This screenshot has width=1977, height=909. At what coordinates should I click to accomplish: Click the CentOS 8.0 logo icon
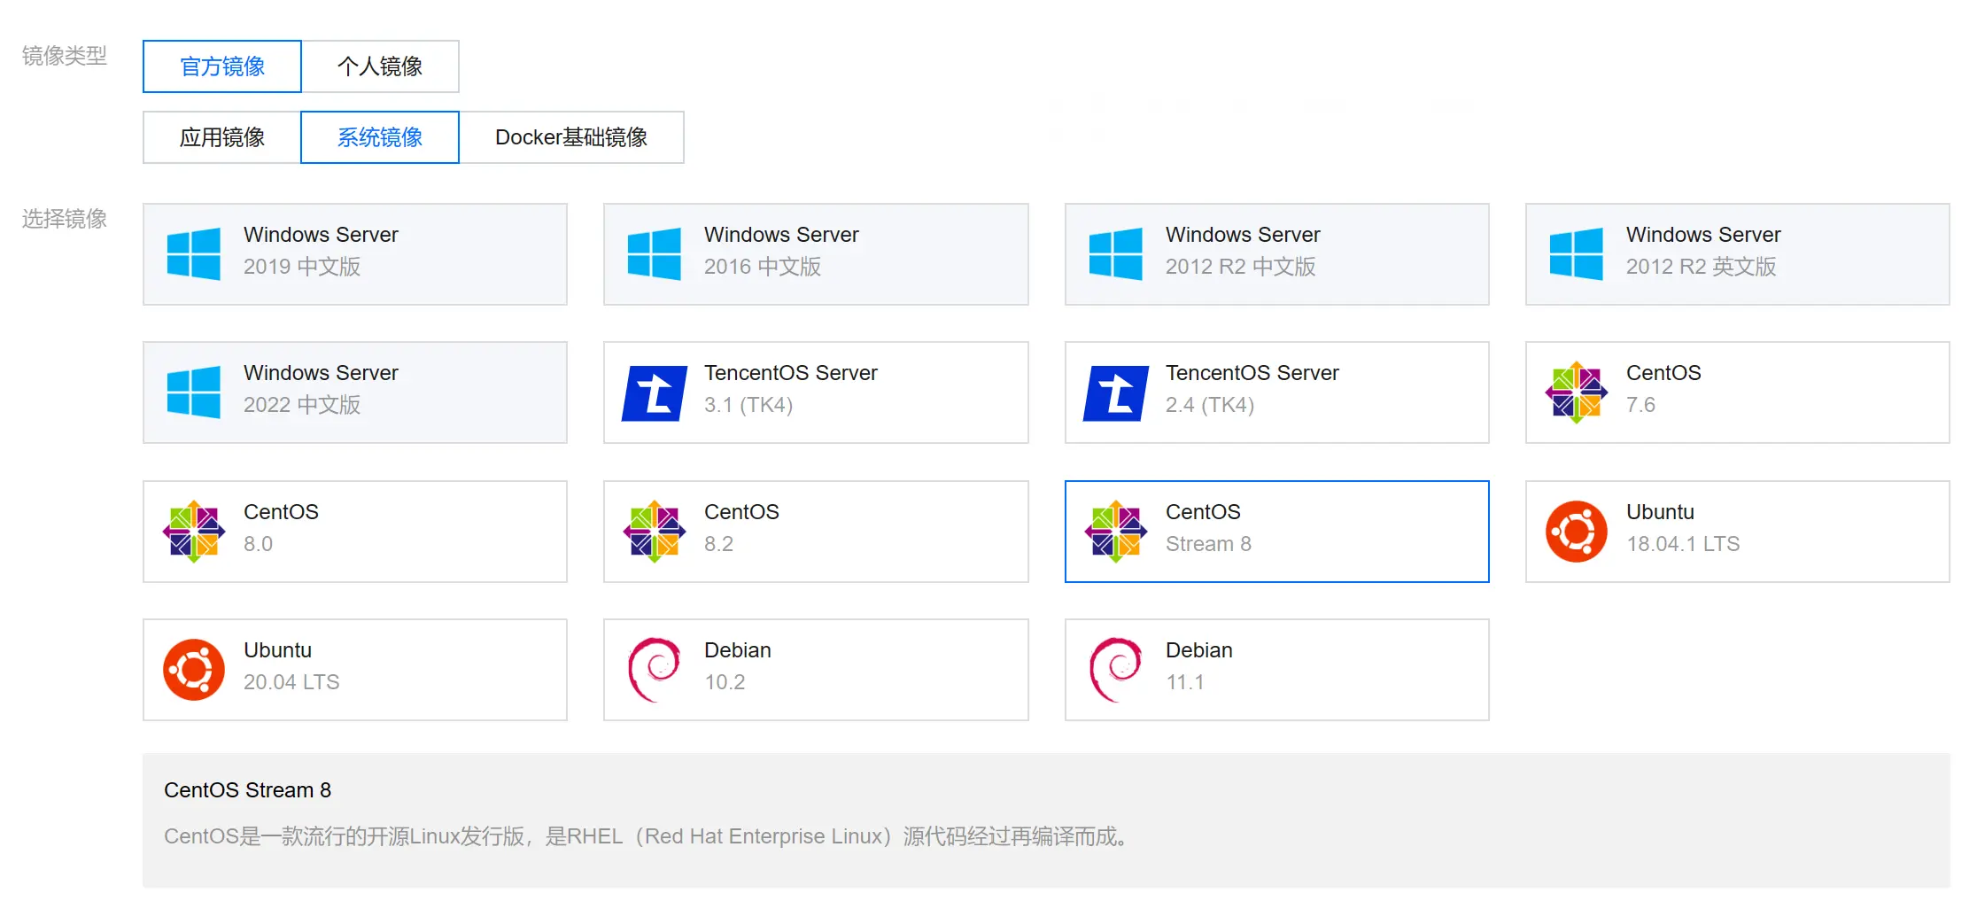tap(194, 532)
